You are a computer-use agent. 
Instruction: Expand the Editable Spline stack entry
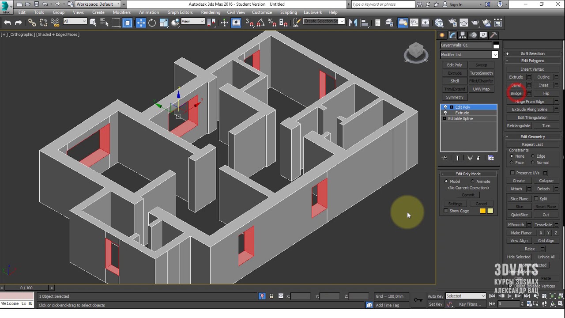(444, 119)
